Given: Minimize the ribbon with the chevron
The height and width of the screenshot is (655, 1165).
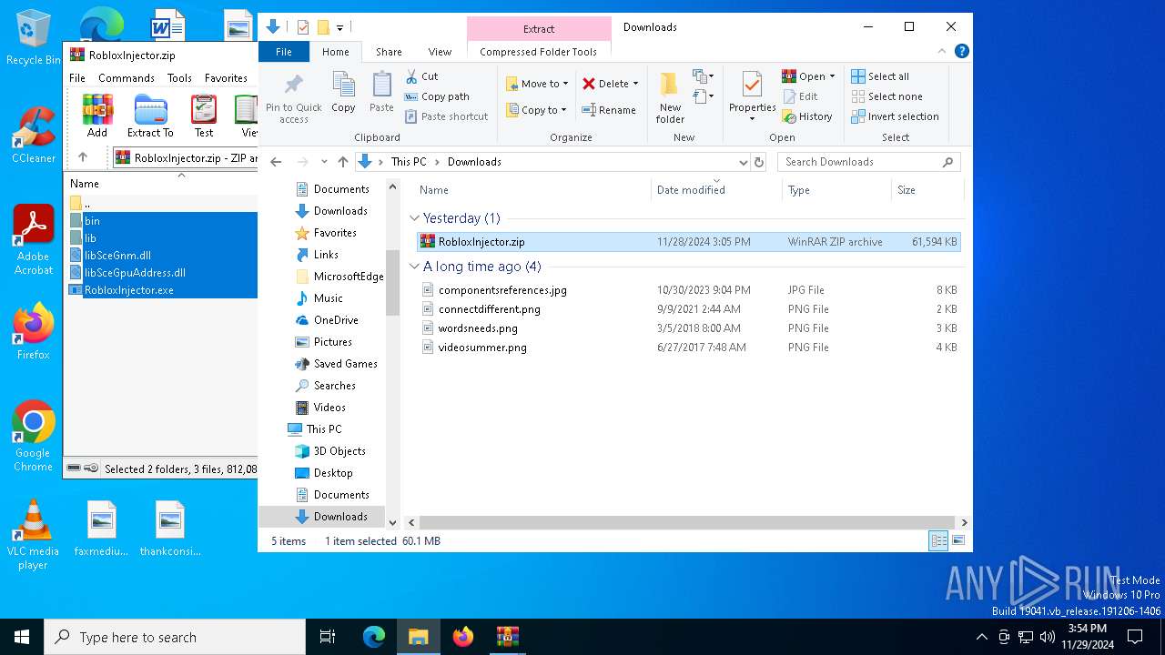Looking at the screenshot, I should click(943, 52).
